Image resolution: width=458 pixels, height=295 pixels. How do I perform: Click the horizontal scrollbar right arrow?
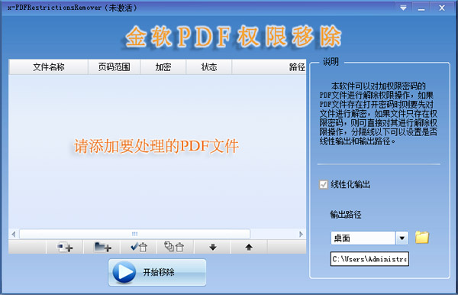tap(302, 234)
